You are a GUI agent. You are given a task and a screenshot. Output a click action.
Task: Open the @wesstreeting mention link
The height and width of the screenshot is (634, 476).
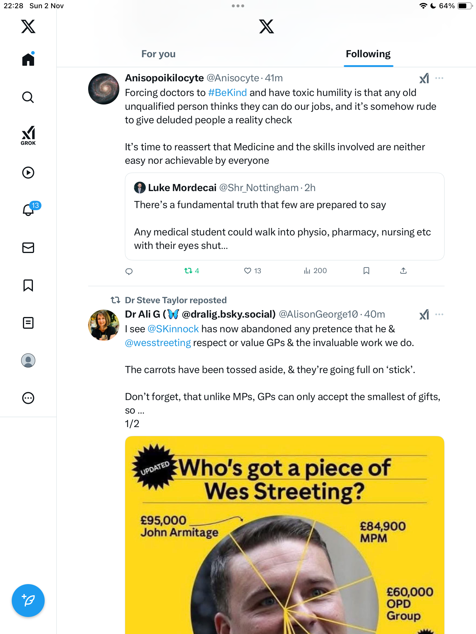pos(158,343)
